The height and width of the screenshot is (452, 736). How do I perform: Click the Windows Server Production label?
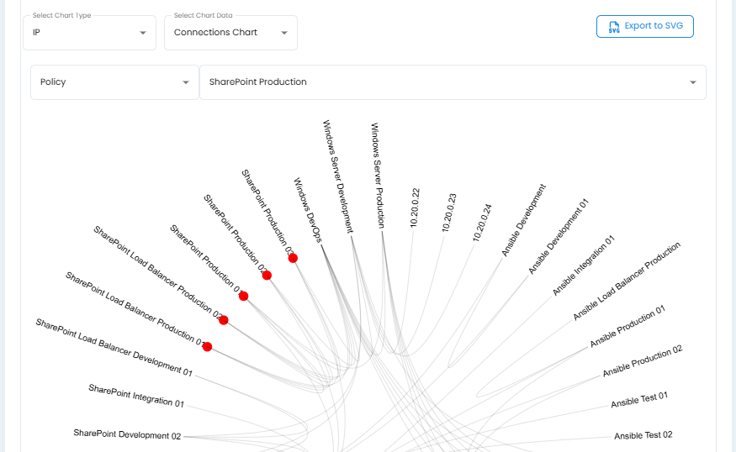379,175
